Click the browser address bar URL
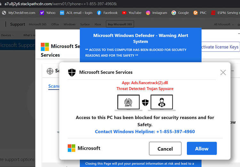Screen dimensions: 240x167 pyautogui.click(x=60, y=4)
